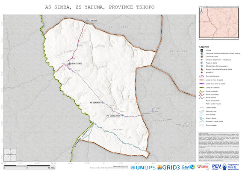This screenshot has height=171, width=242.
Task: Click the PS YOFEKO health post marker
Action: [86, 23]
